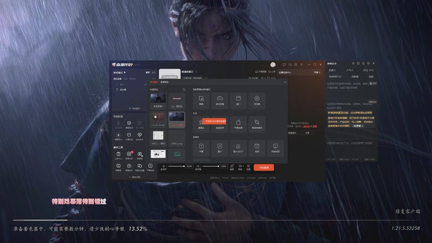The width and height of the screenshot is (432, 243).
Task: Add a screenshot capture source (截屏 card)
Action: (x=201, y=100)
